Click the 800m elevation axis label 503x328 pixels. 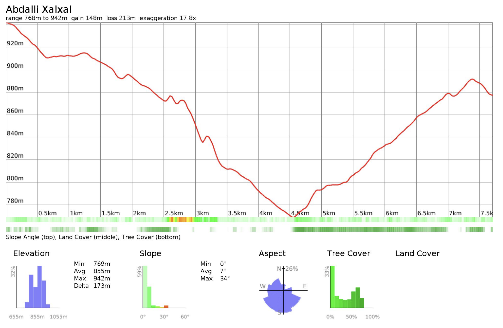15,178
